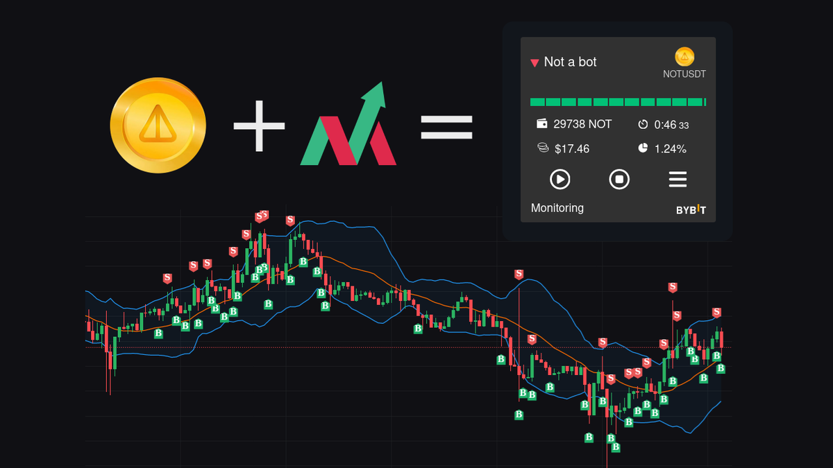The image size is (833, 468).
Task: Click the wallet icon next to 29738 NOT
Action: [542, 124]
